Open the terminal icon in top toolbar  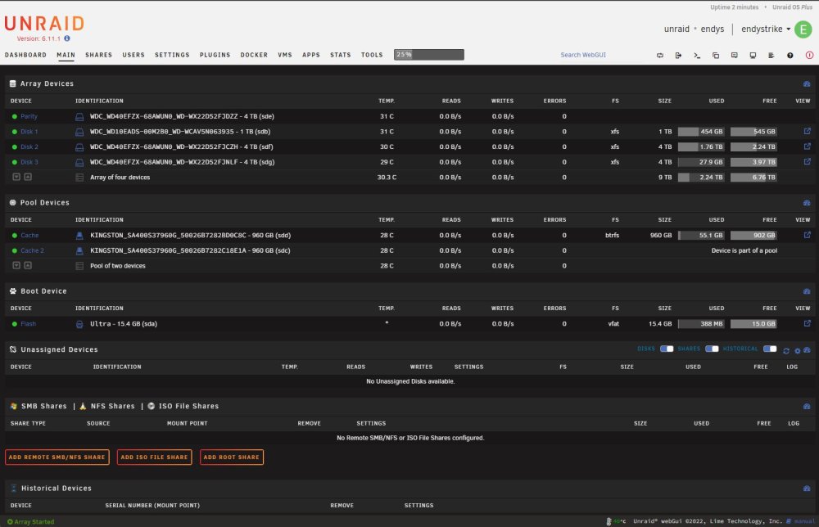(697, 56)
